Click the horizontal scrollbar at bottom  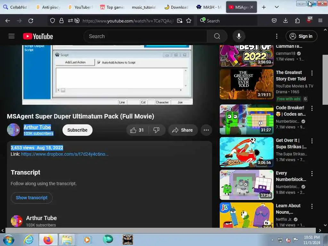(x=160, y=231)
